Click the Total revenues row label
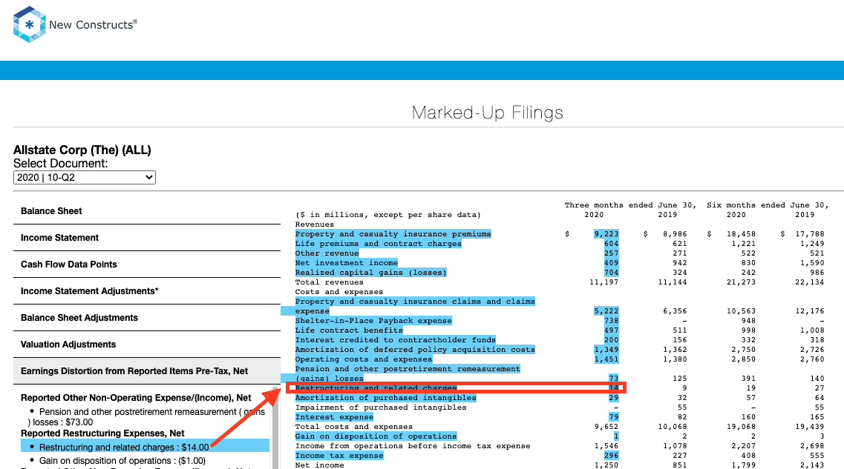 point(329,282)
